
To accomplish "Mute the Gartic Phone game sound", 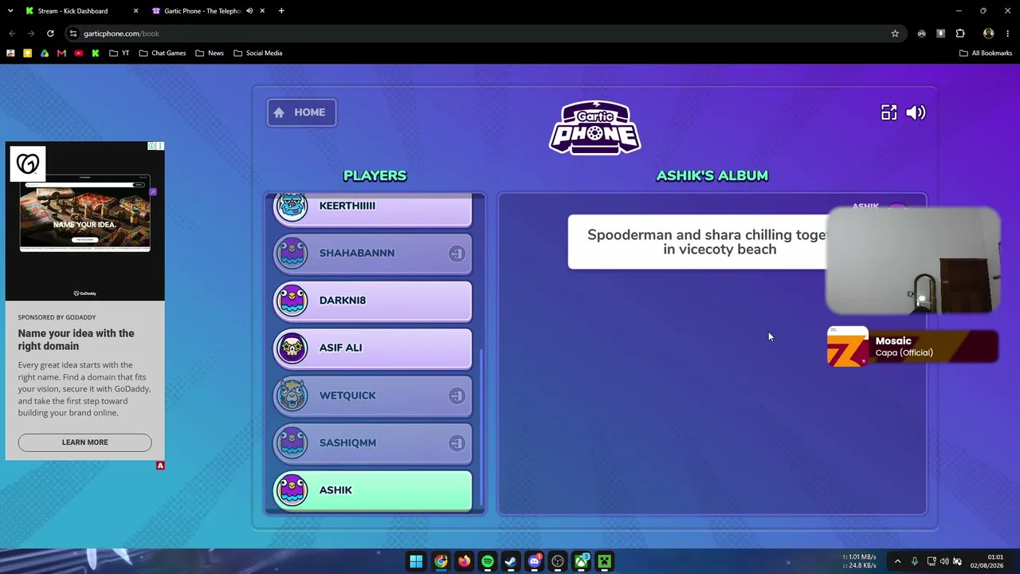I will click(x=916, y=112).
